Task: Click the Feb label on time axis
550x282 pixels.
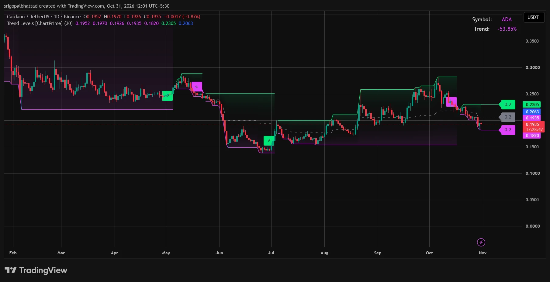Action: click(x=13, y=253)
